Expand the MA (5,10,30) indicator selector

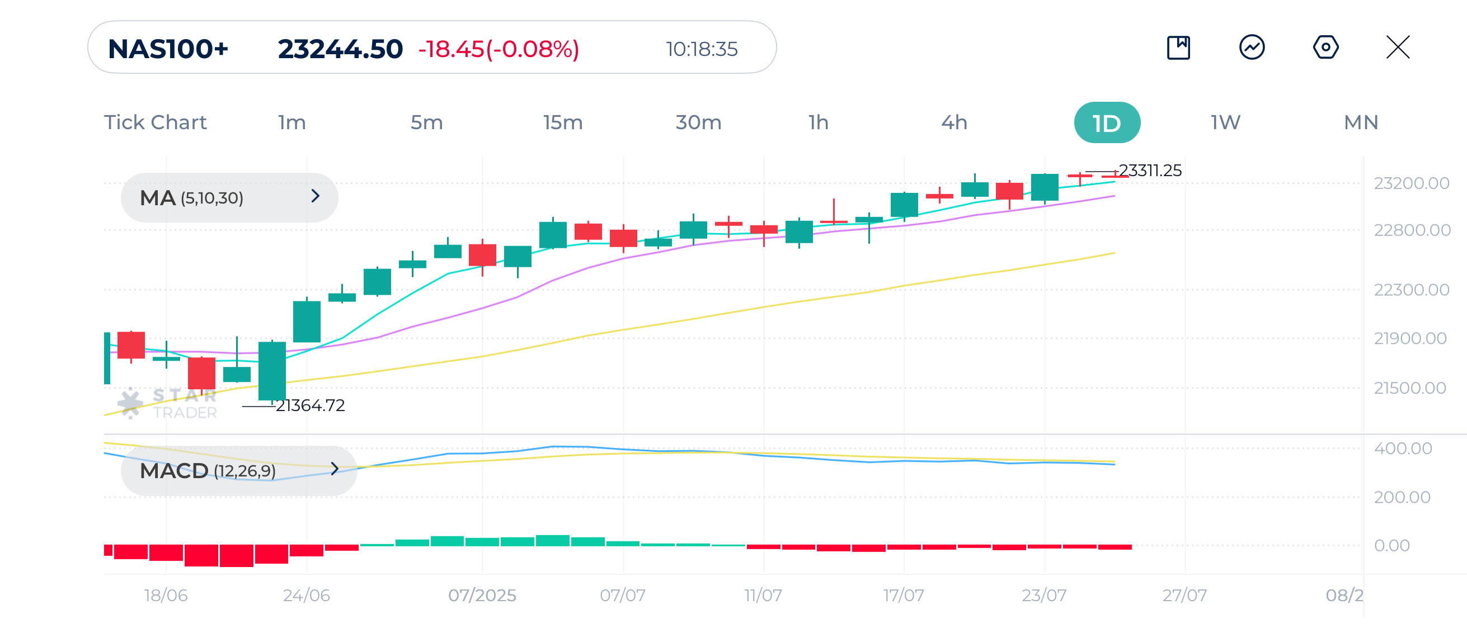click(x=229, y=197)
